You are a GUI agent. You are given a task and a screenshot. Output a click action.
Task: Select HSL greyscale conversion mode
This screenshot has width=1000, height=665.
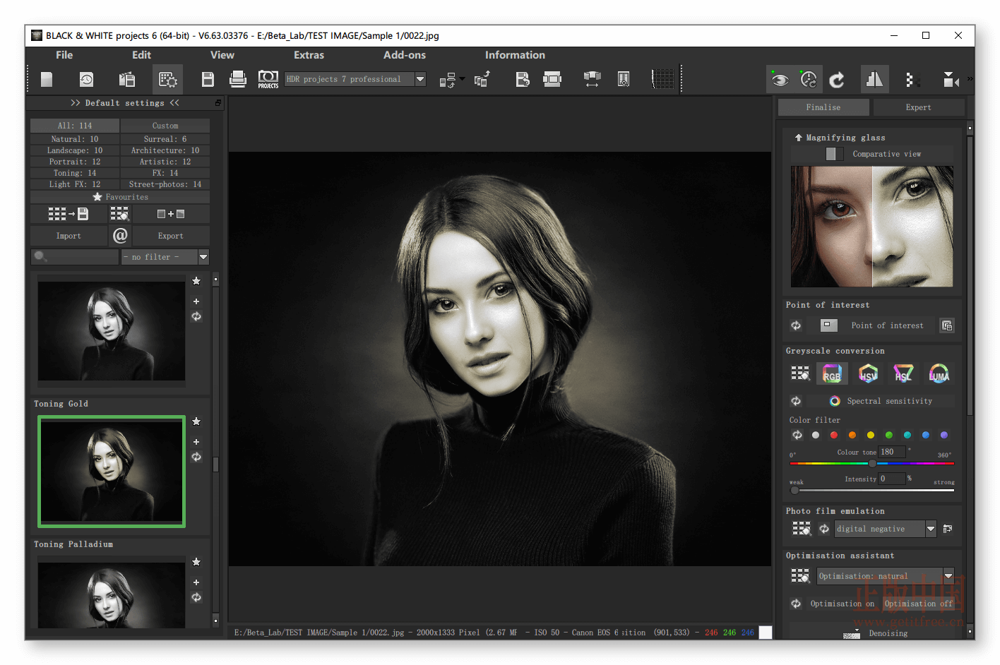(903, 373)
